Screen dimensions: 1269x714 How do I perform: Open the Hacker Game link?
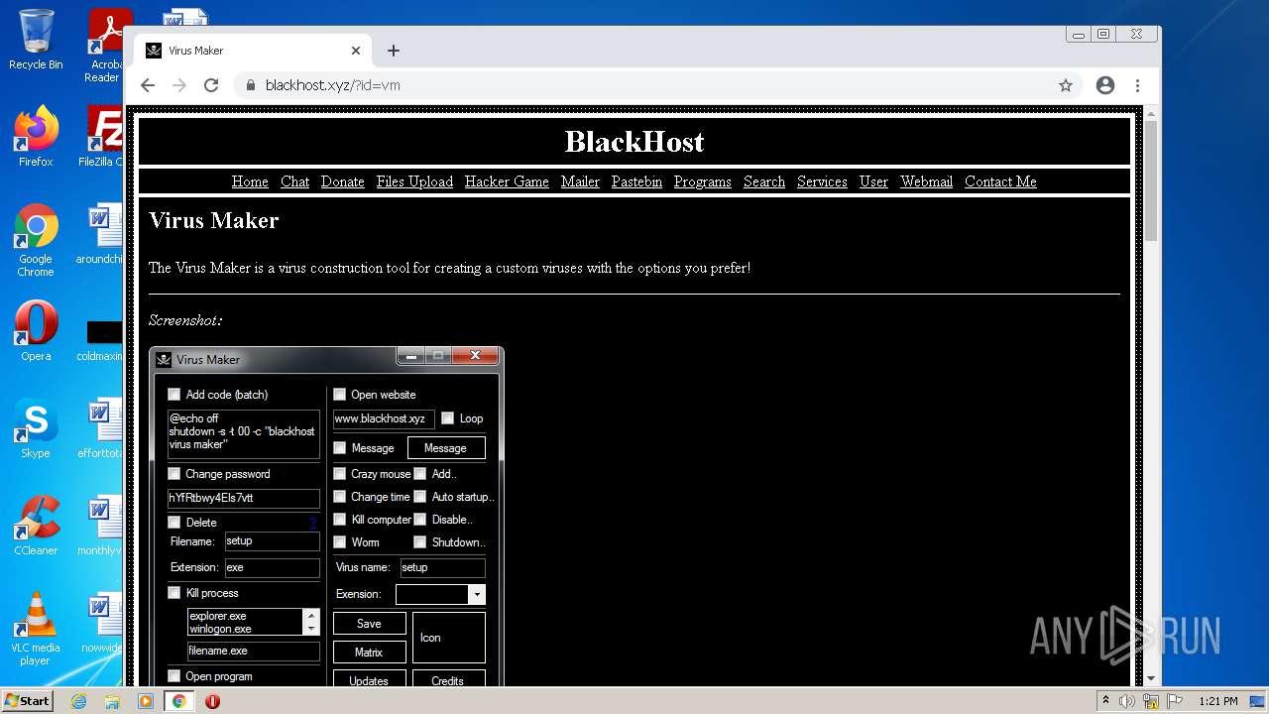pos(507,181)
